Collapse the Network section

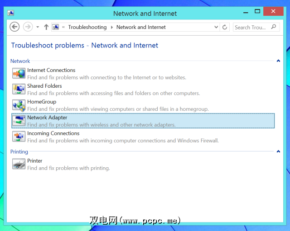(x=278, y=61)
